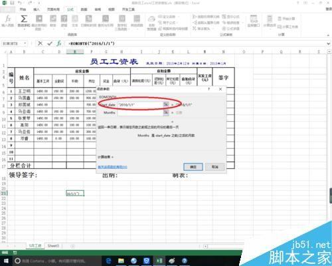Select the first worksheet tab left of Sheet3
This screenshot has height=266, width=332.
point(35,246)
